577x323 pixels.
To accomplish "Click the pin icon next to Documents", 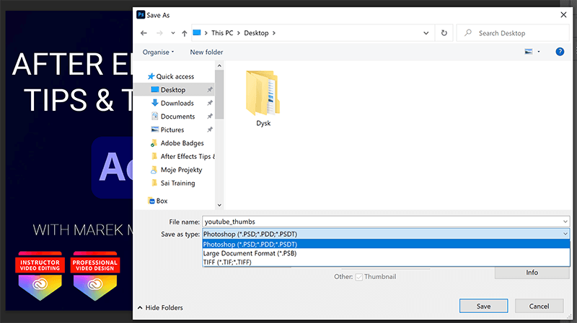I will click(210, 116).
